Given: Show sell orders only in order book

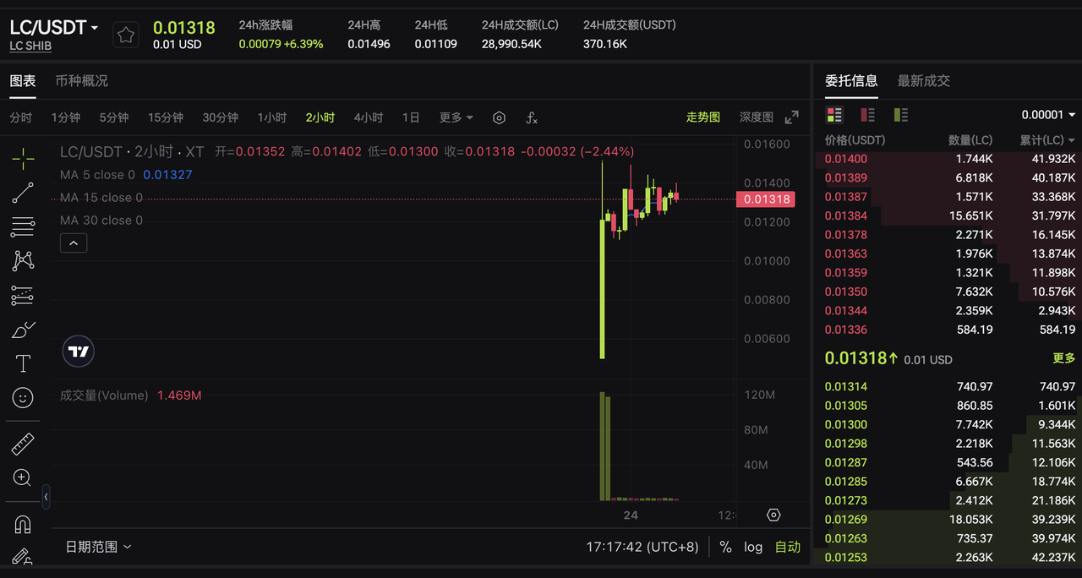Looking at the screenshot, I should pyautogui.click(x=867, y=115).
